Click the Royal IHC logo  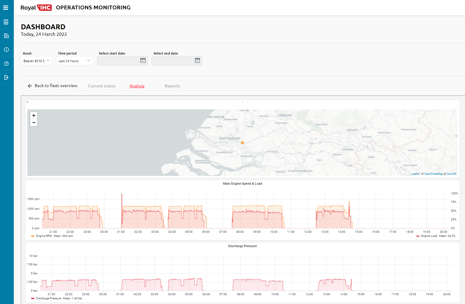(36, 8)
